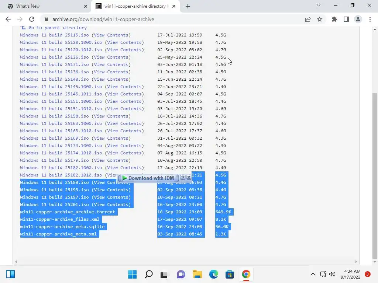Open Windows 11 build 25115.iso link
The image size is (378, 283).
54,35
